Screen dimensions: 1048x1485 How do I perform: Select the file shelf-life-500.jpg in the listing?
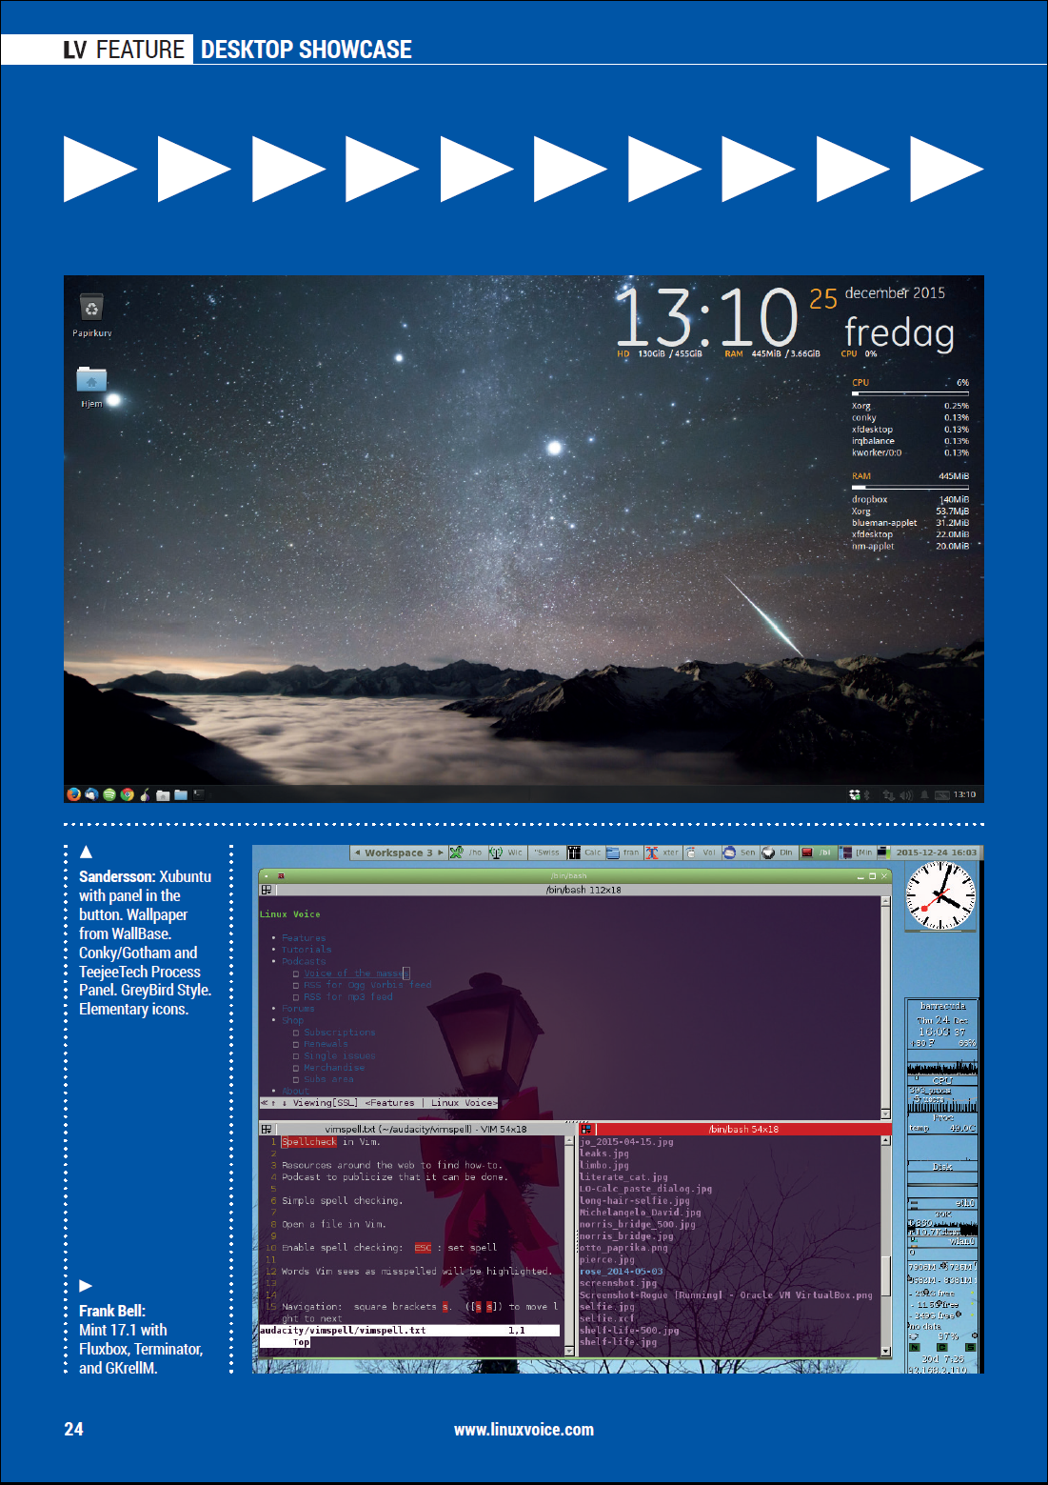[629, 1331]
